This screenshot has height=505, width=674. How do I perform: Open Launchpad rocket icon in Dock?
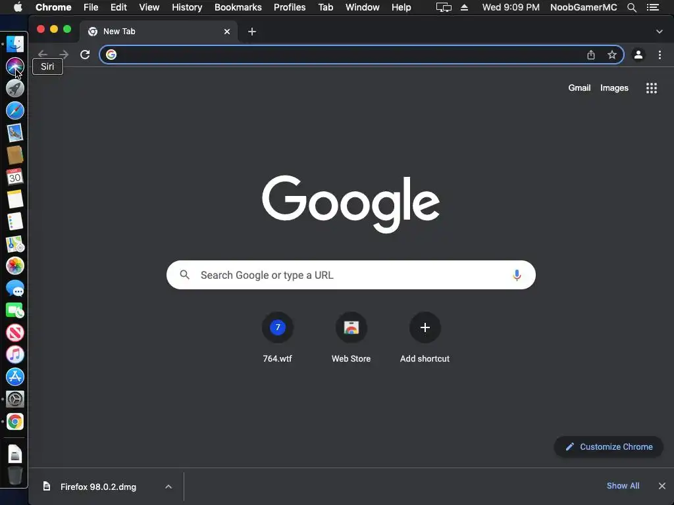(15, 89)
